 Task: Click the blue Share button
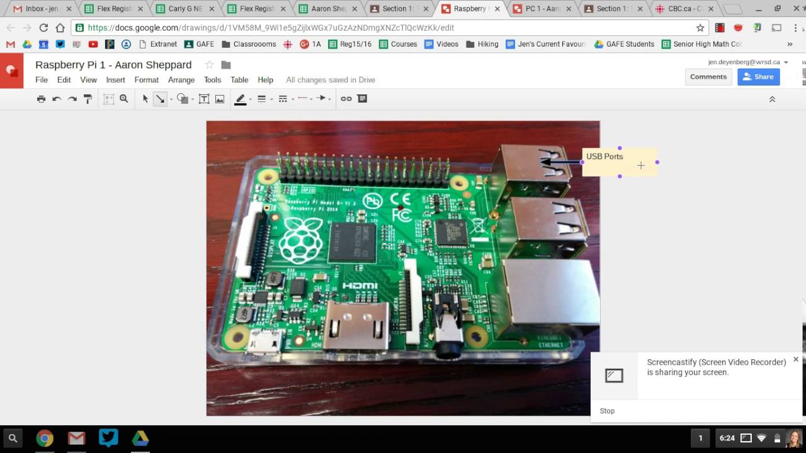pos(759,77)
